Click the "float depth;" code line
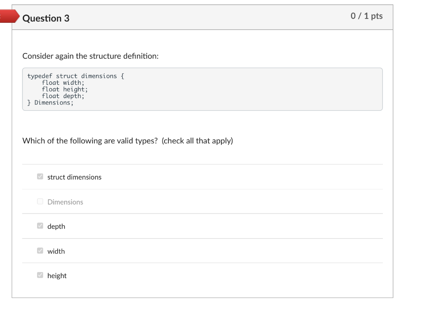Image resolution: width=441 pixels, height=313 pixels. pyautogui.click(x=63, y=96)
